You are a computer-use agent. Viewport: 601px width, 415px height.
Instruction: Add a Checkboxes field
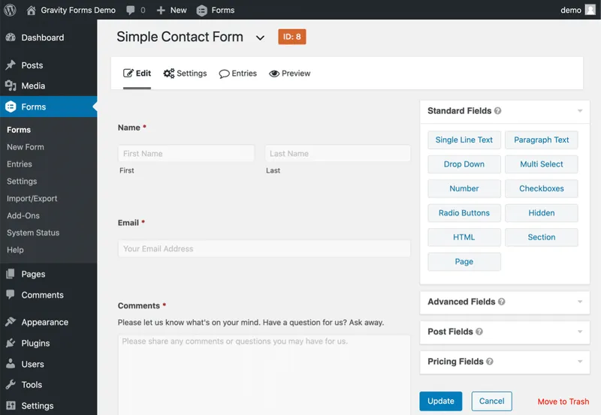(542, 188)
